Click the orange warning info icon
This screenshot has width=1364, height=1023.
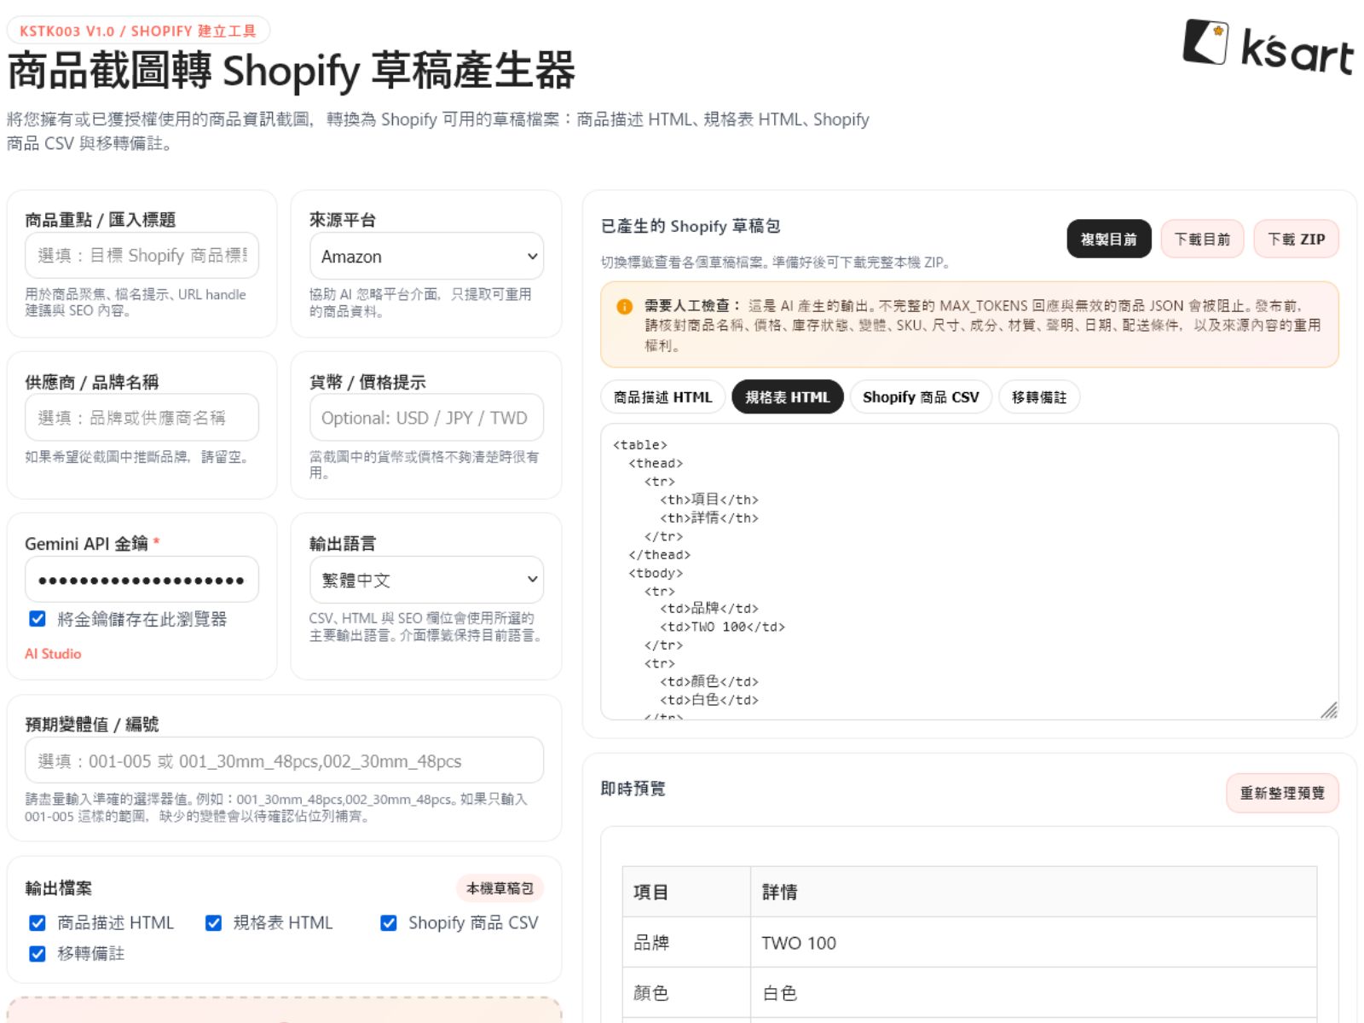click(624, 306)
